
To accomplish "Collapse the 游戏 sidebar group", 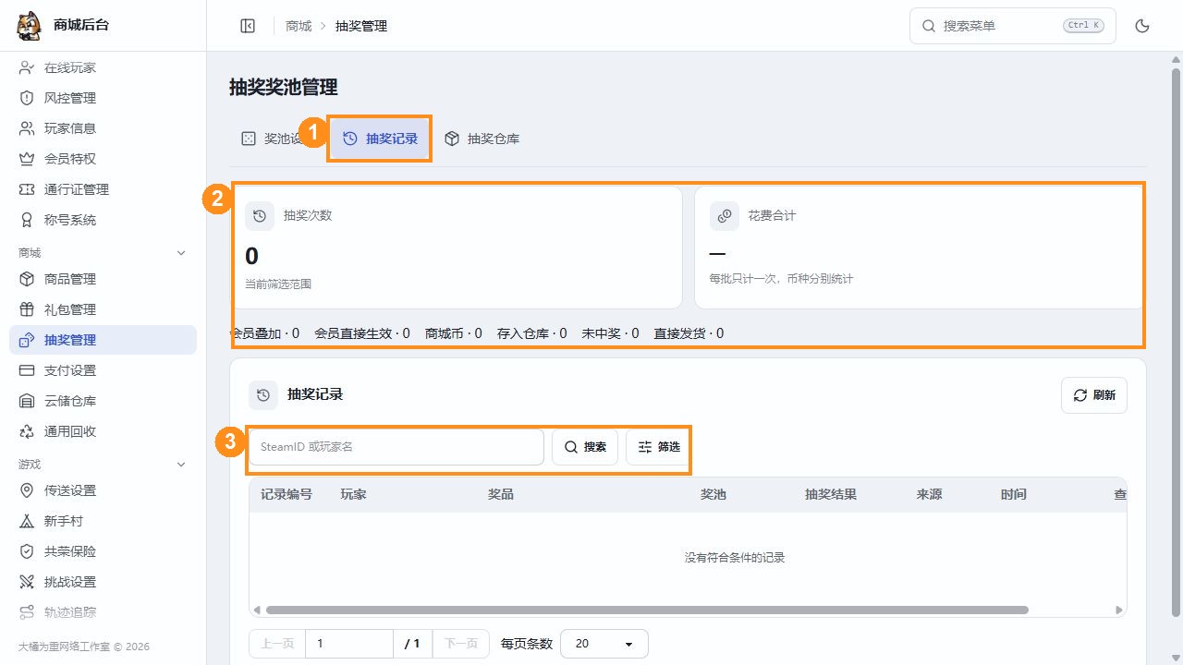I will [x=181, y=465].
